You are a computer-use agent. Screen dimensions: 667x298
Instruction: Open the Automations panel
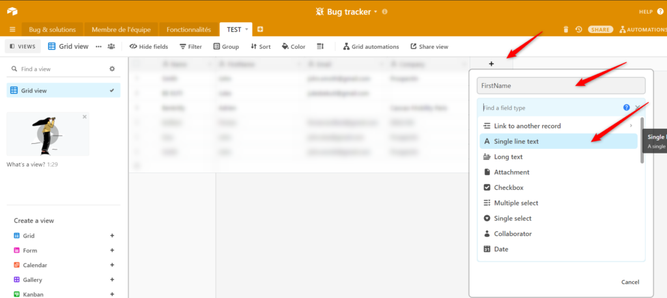643,29
